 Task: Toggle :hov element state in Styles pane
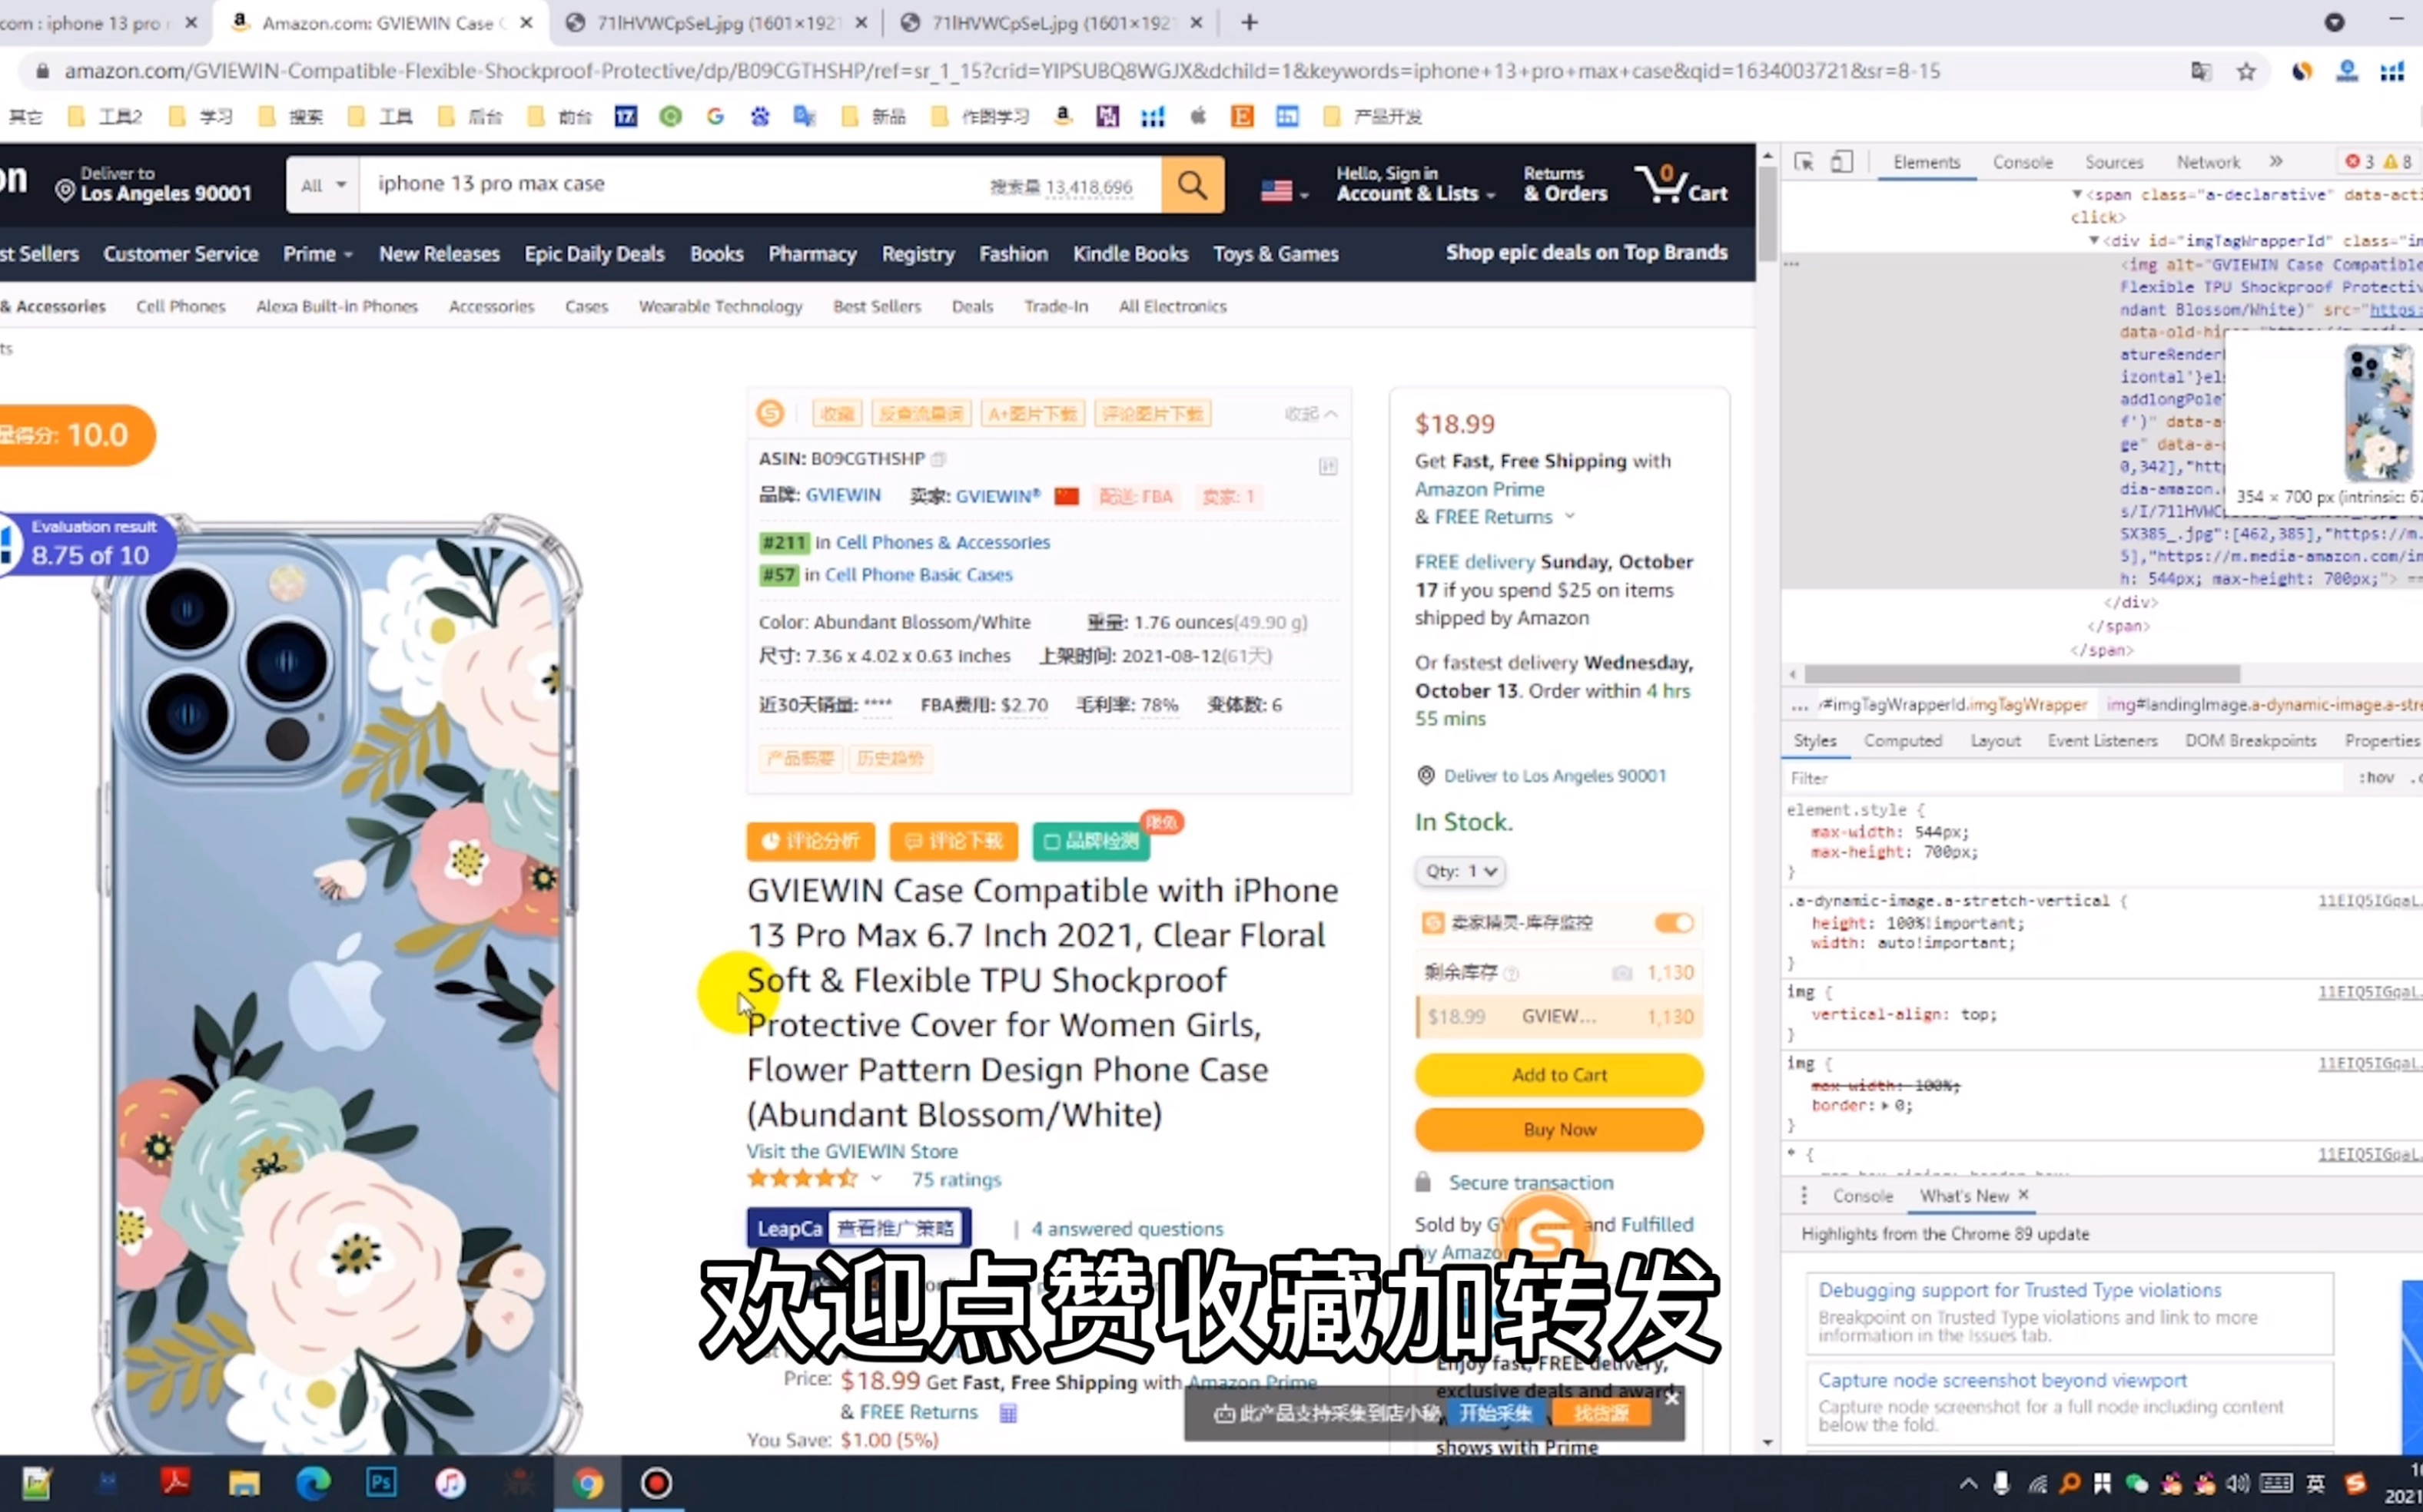point(2376,778)
